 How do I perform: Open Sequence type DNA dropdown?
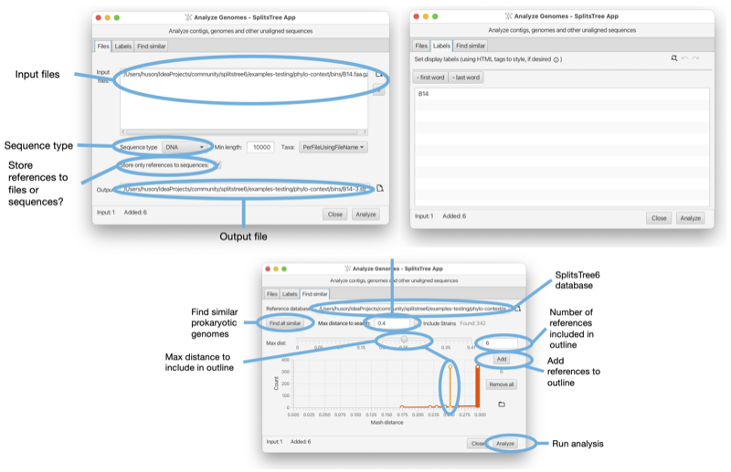pyautogui.click(x=185, y=147)
